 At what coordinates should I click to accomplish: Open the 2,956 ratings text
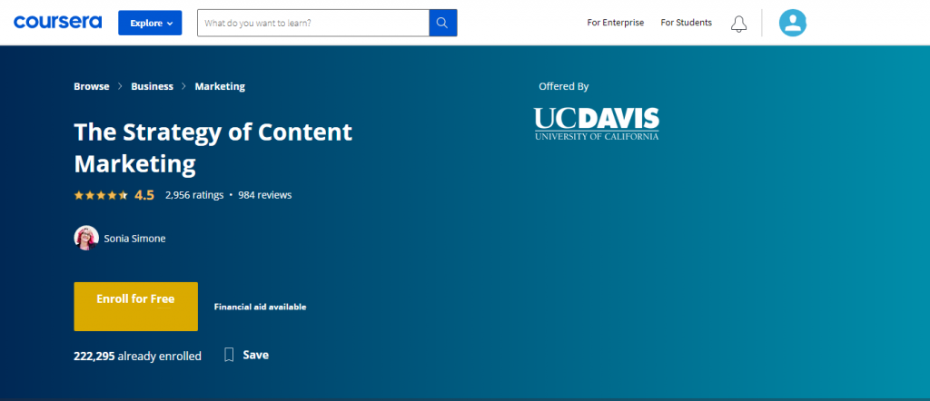pyautogui.click(x=194, y=195)
